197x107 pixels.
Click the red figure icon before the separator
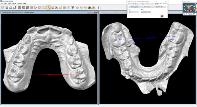(72, 8)
